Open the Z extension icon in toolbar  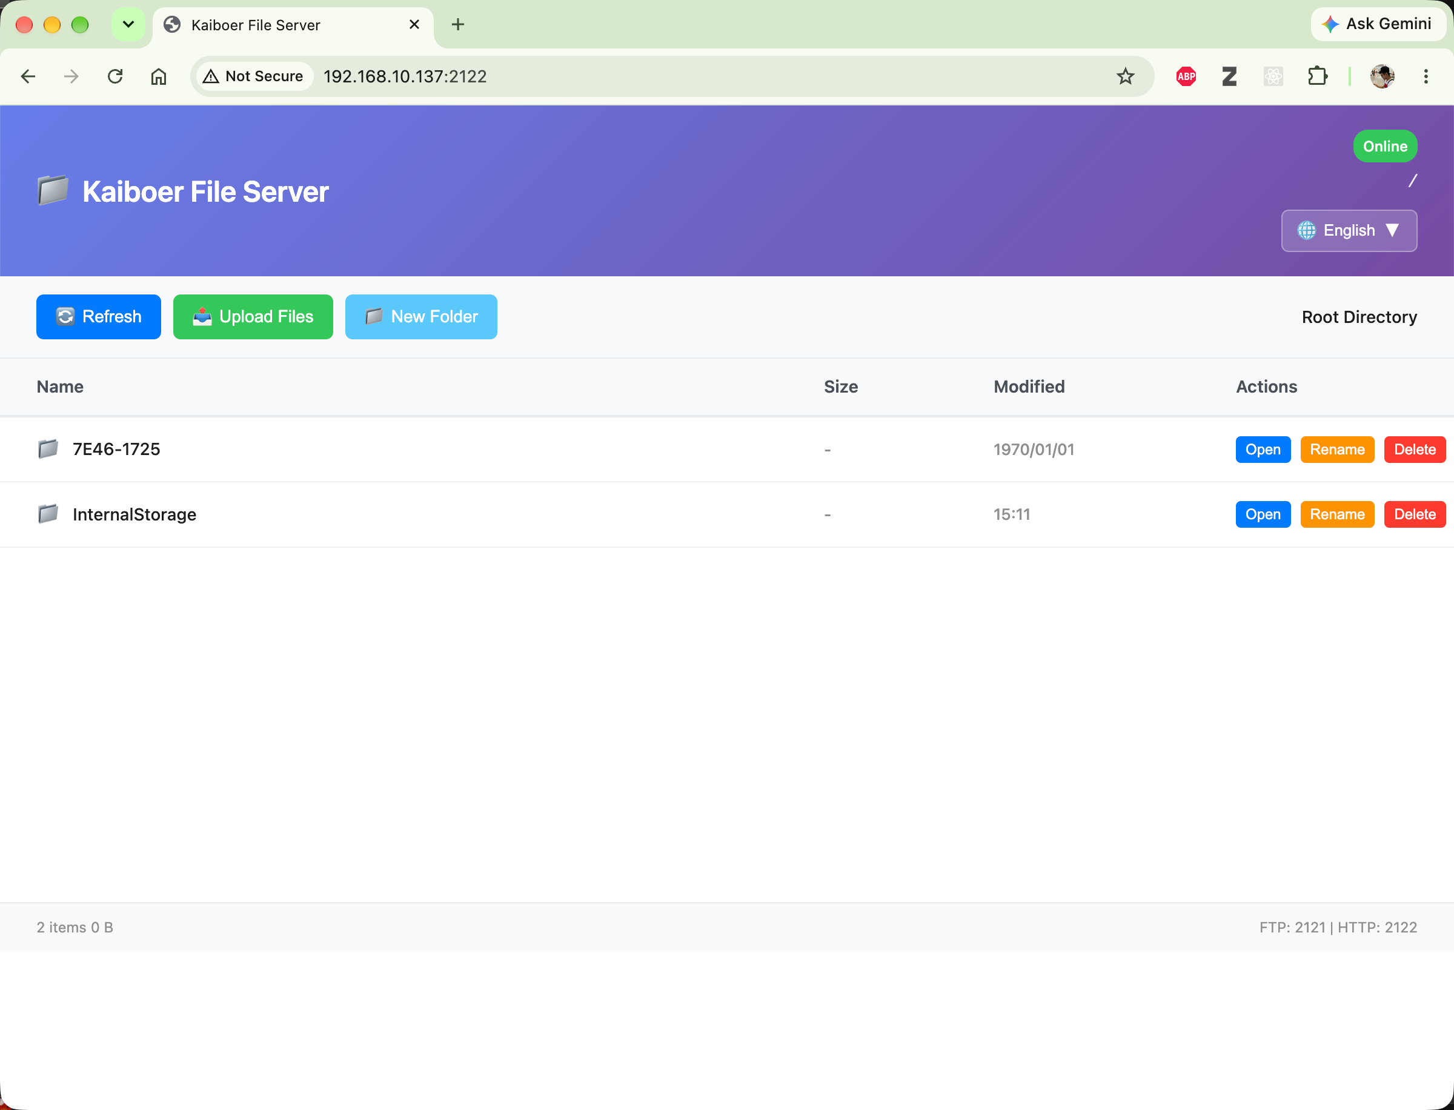pyautogui.click(x=1229, y=76)
